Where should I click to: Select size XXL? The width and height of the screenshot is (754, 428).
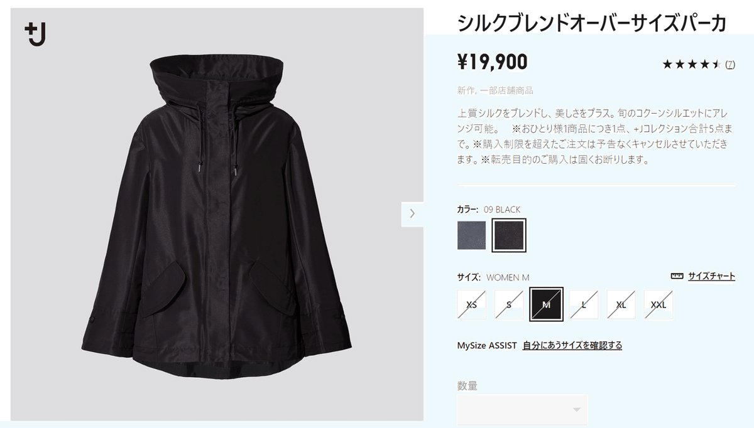click(658, 305)
